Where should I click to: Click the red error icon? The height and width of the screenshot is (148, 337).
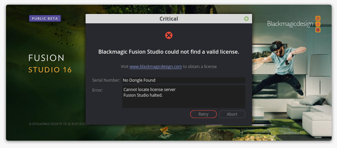[169, 35]
